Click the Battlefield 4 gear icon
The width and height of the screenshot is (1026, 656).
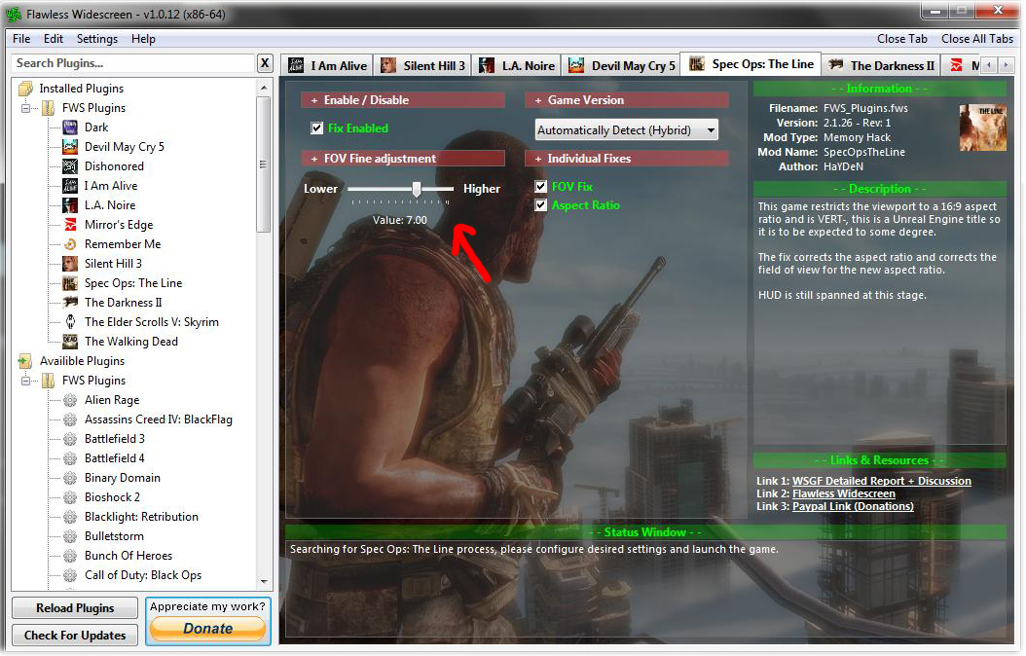[x=70, y=458]
